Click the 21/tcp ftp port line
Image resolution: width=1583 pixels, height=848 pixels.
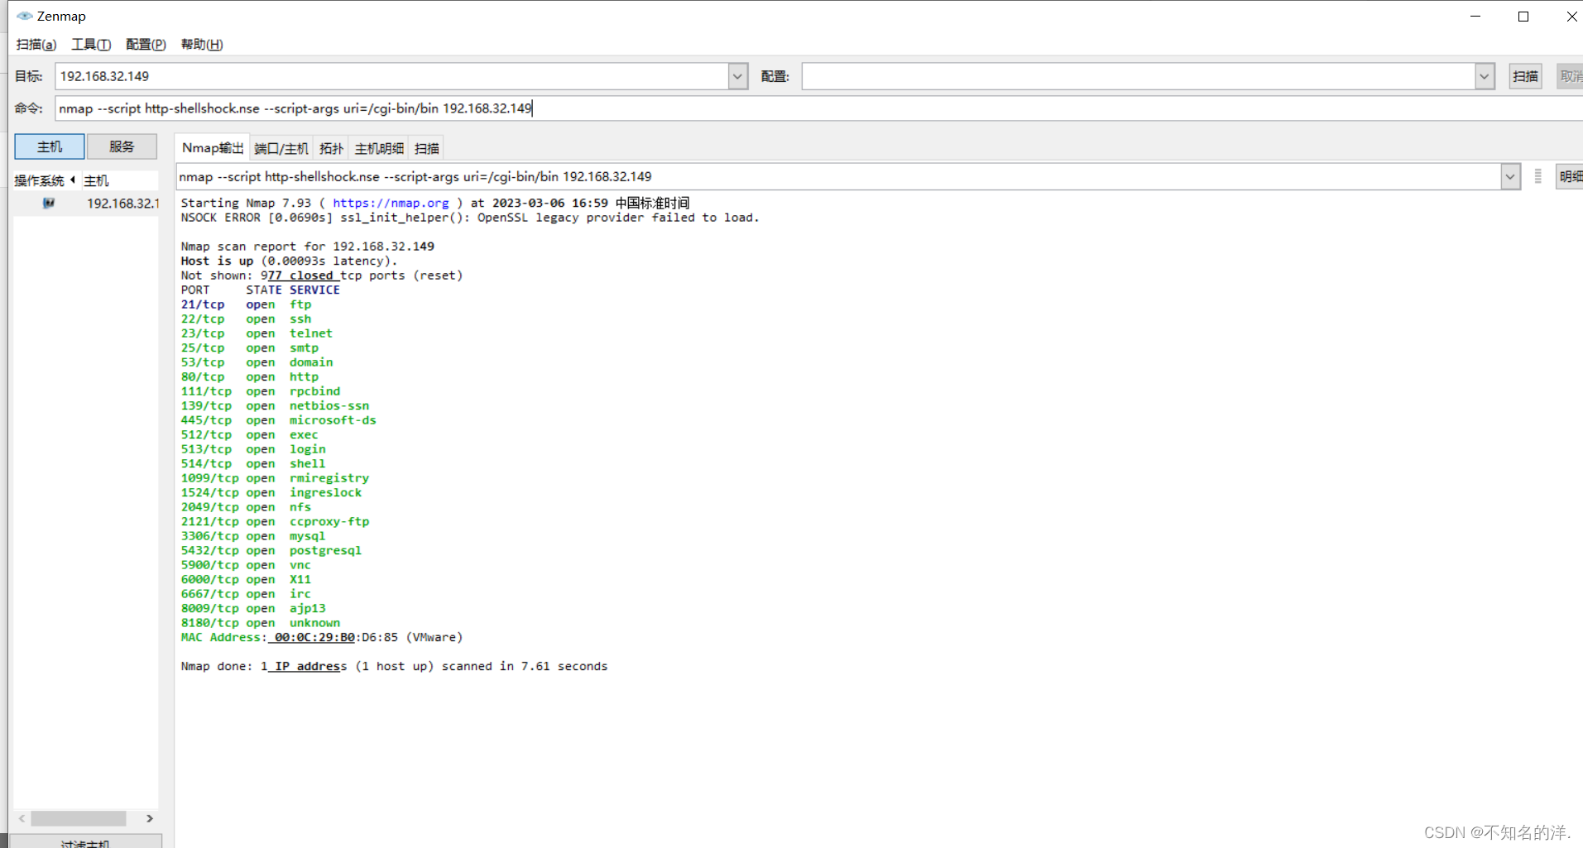point(246,304)
